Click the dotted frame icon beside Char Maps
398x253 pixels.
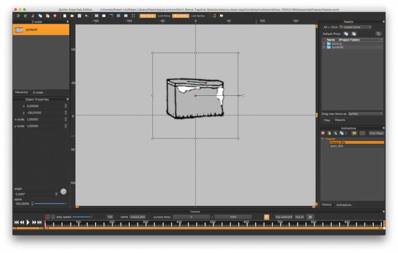tap(362, 133)
